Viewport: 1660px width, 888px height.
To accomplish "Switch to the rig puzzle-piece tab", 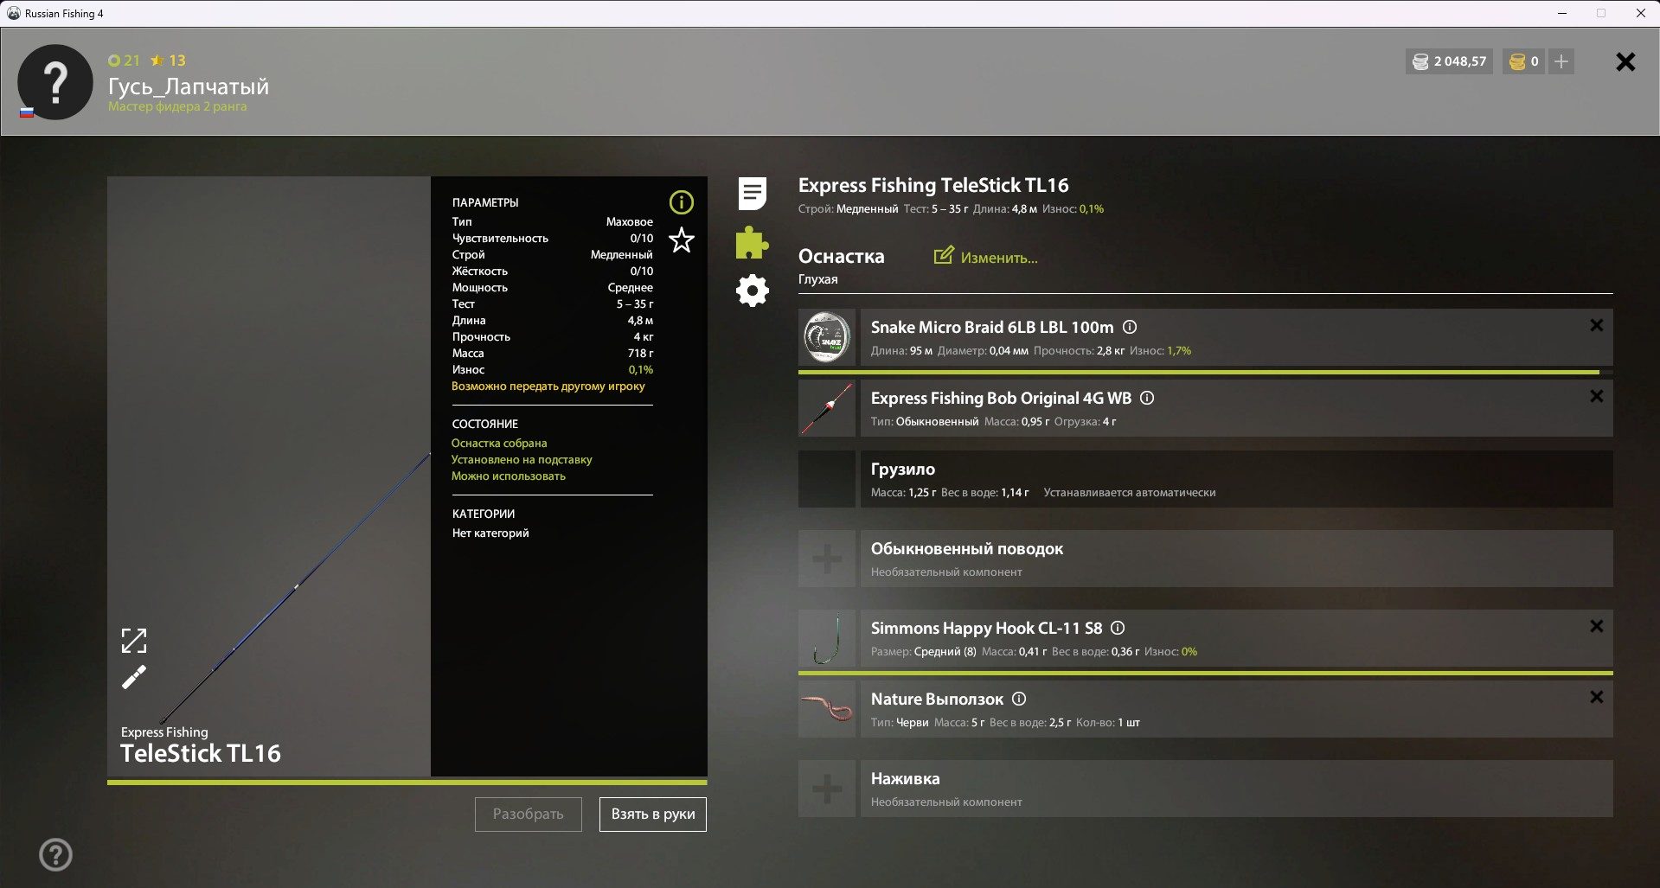I will 752,243.
